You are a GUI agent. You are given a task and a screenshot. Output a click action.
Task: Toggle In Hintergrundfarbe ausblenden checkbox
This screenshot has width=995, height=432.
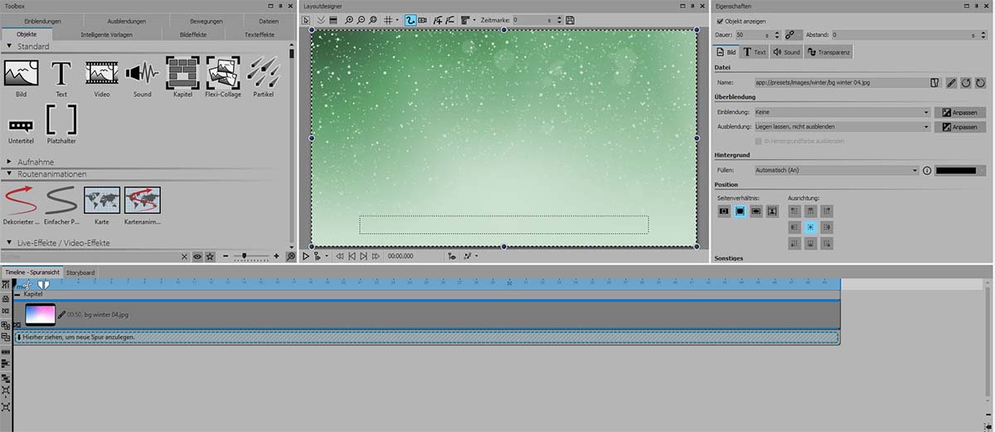click(759, 141)
